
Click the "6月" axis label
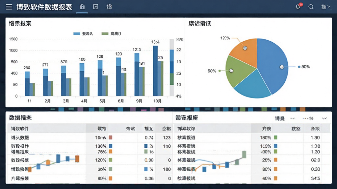tap(121, 101)
